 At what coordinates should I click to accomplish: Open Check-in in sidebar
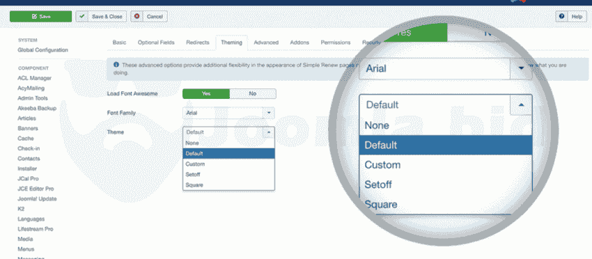click(x=28, y=149)
